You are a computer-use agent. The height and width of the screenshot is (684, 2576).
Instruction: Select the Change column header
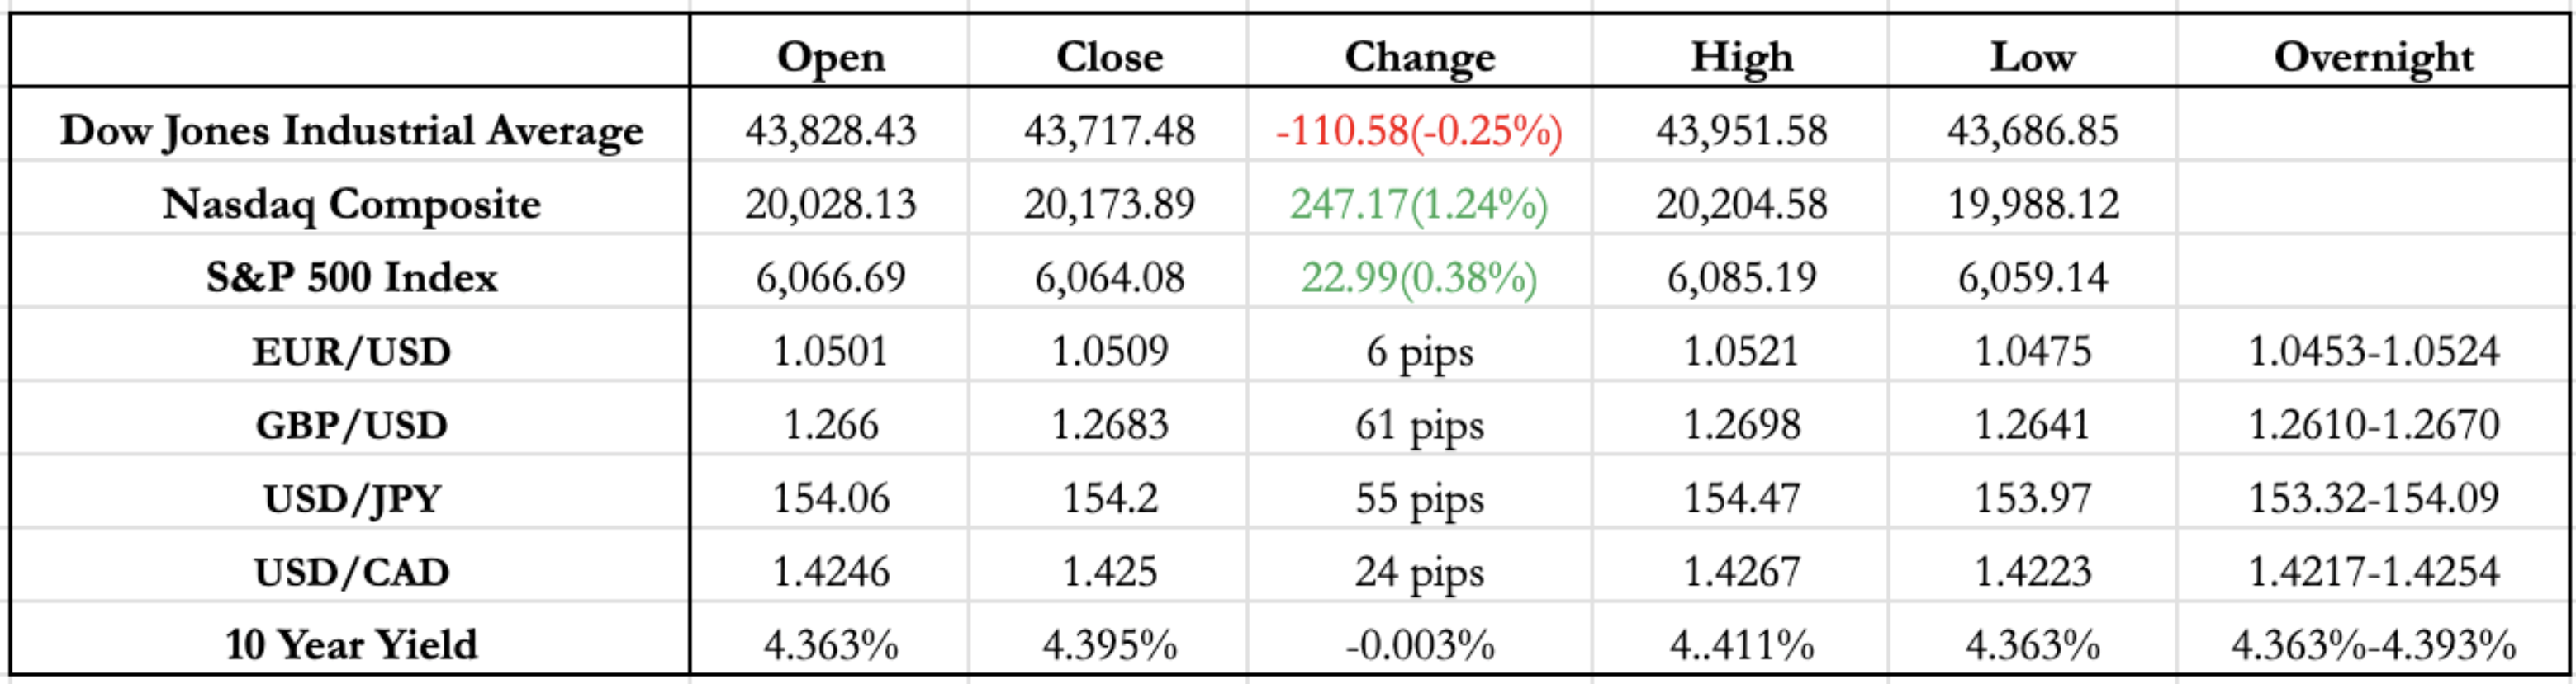tap(1419, 57)
